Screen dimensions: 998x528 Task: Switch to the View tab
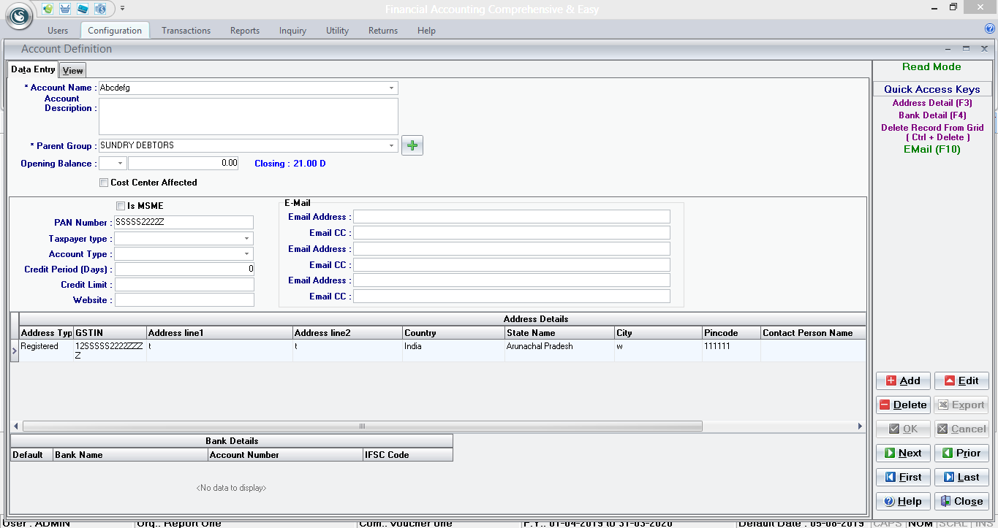tap(72, 71)
